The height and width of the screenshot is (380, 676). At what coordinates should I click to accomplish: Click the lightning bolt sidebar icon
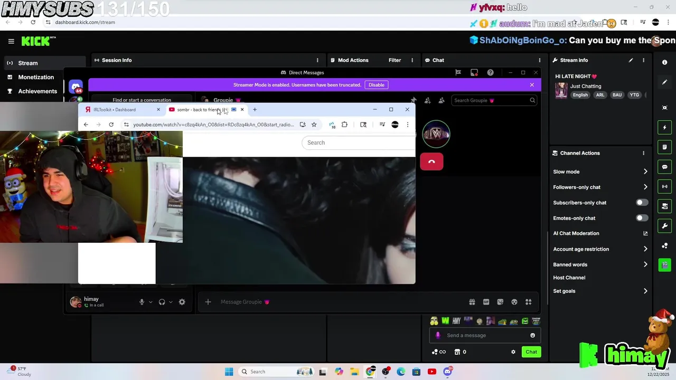664,127
